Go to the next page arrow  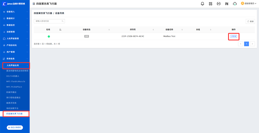pyautogui.click(x=252, y=44)
